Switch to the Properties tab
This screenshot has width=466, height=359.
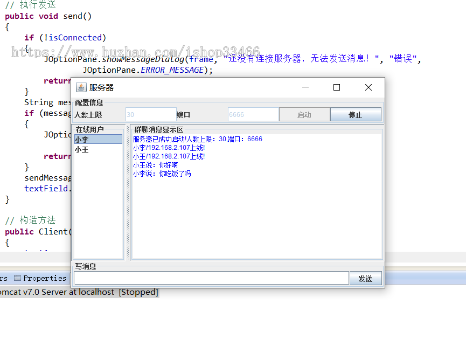[44, 278]
